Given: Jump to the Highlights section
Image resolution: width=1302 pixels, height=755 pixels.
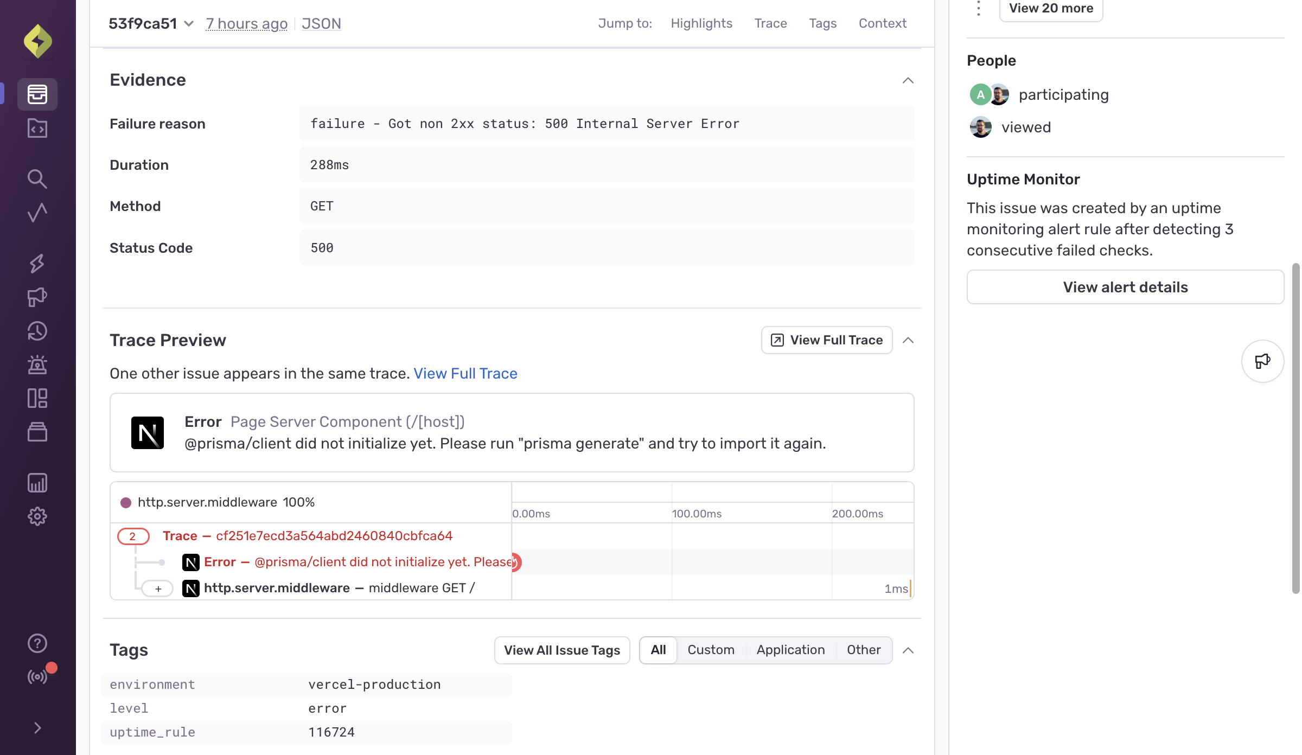Looking at the screenshot, I should click(x=701, y=23).
